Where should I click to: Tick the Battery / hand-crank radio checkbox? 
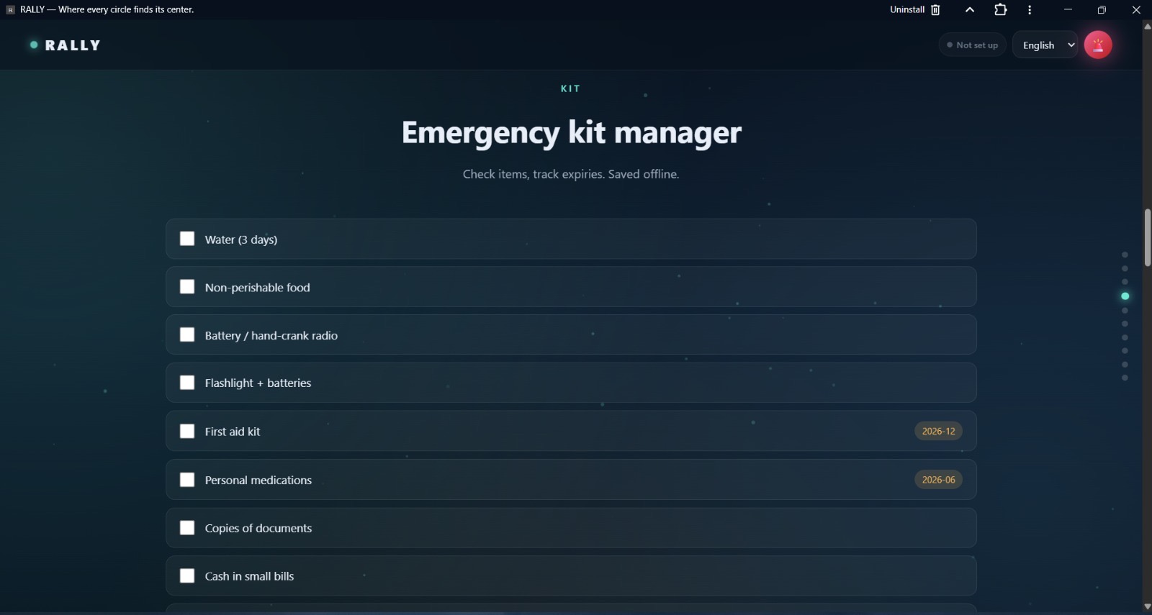click(x=187, y=335)
